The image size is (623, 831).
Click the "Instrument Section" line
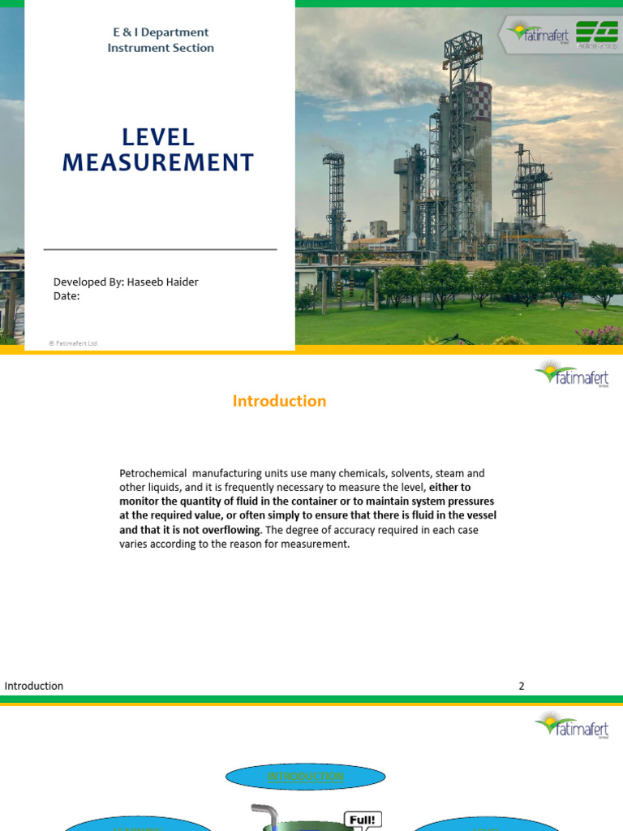click(161, 48)
